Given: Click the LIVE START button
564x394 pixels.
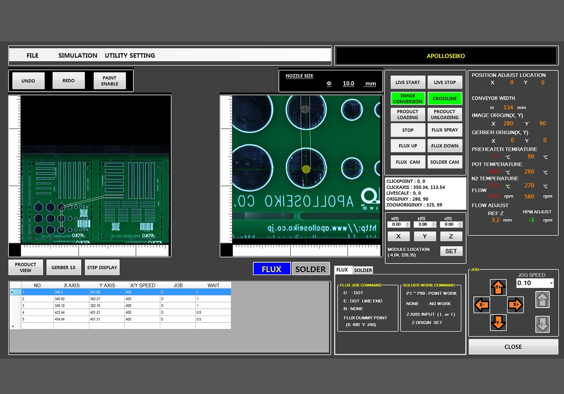Looking at the screenshot, I should [408, 82].
